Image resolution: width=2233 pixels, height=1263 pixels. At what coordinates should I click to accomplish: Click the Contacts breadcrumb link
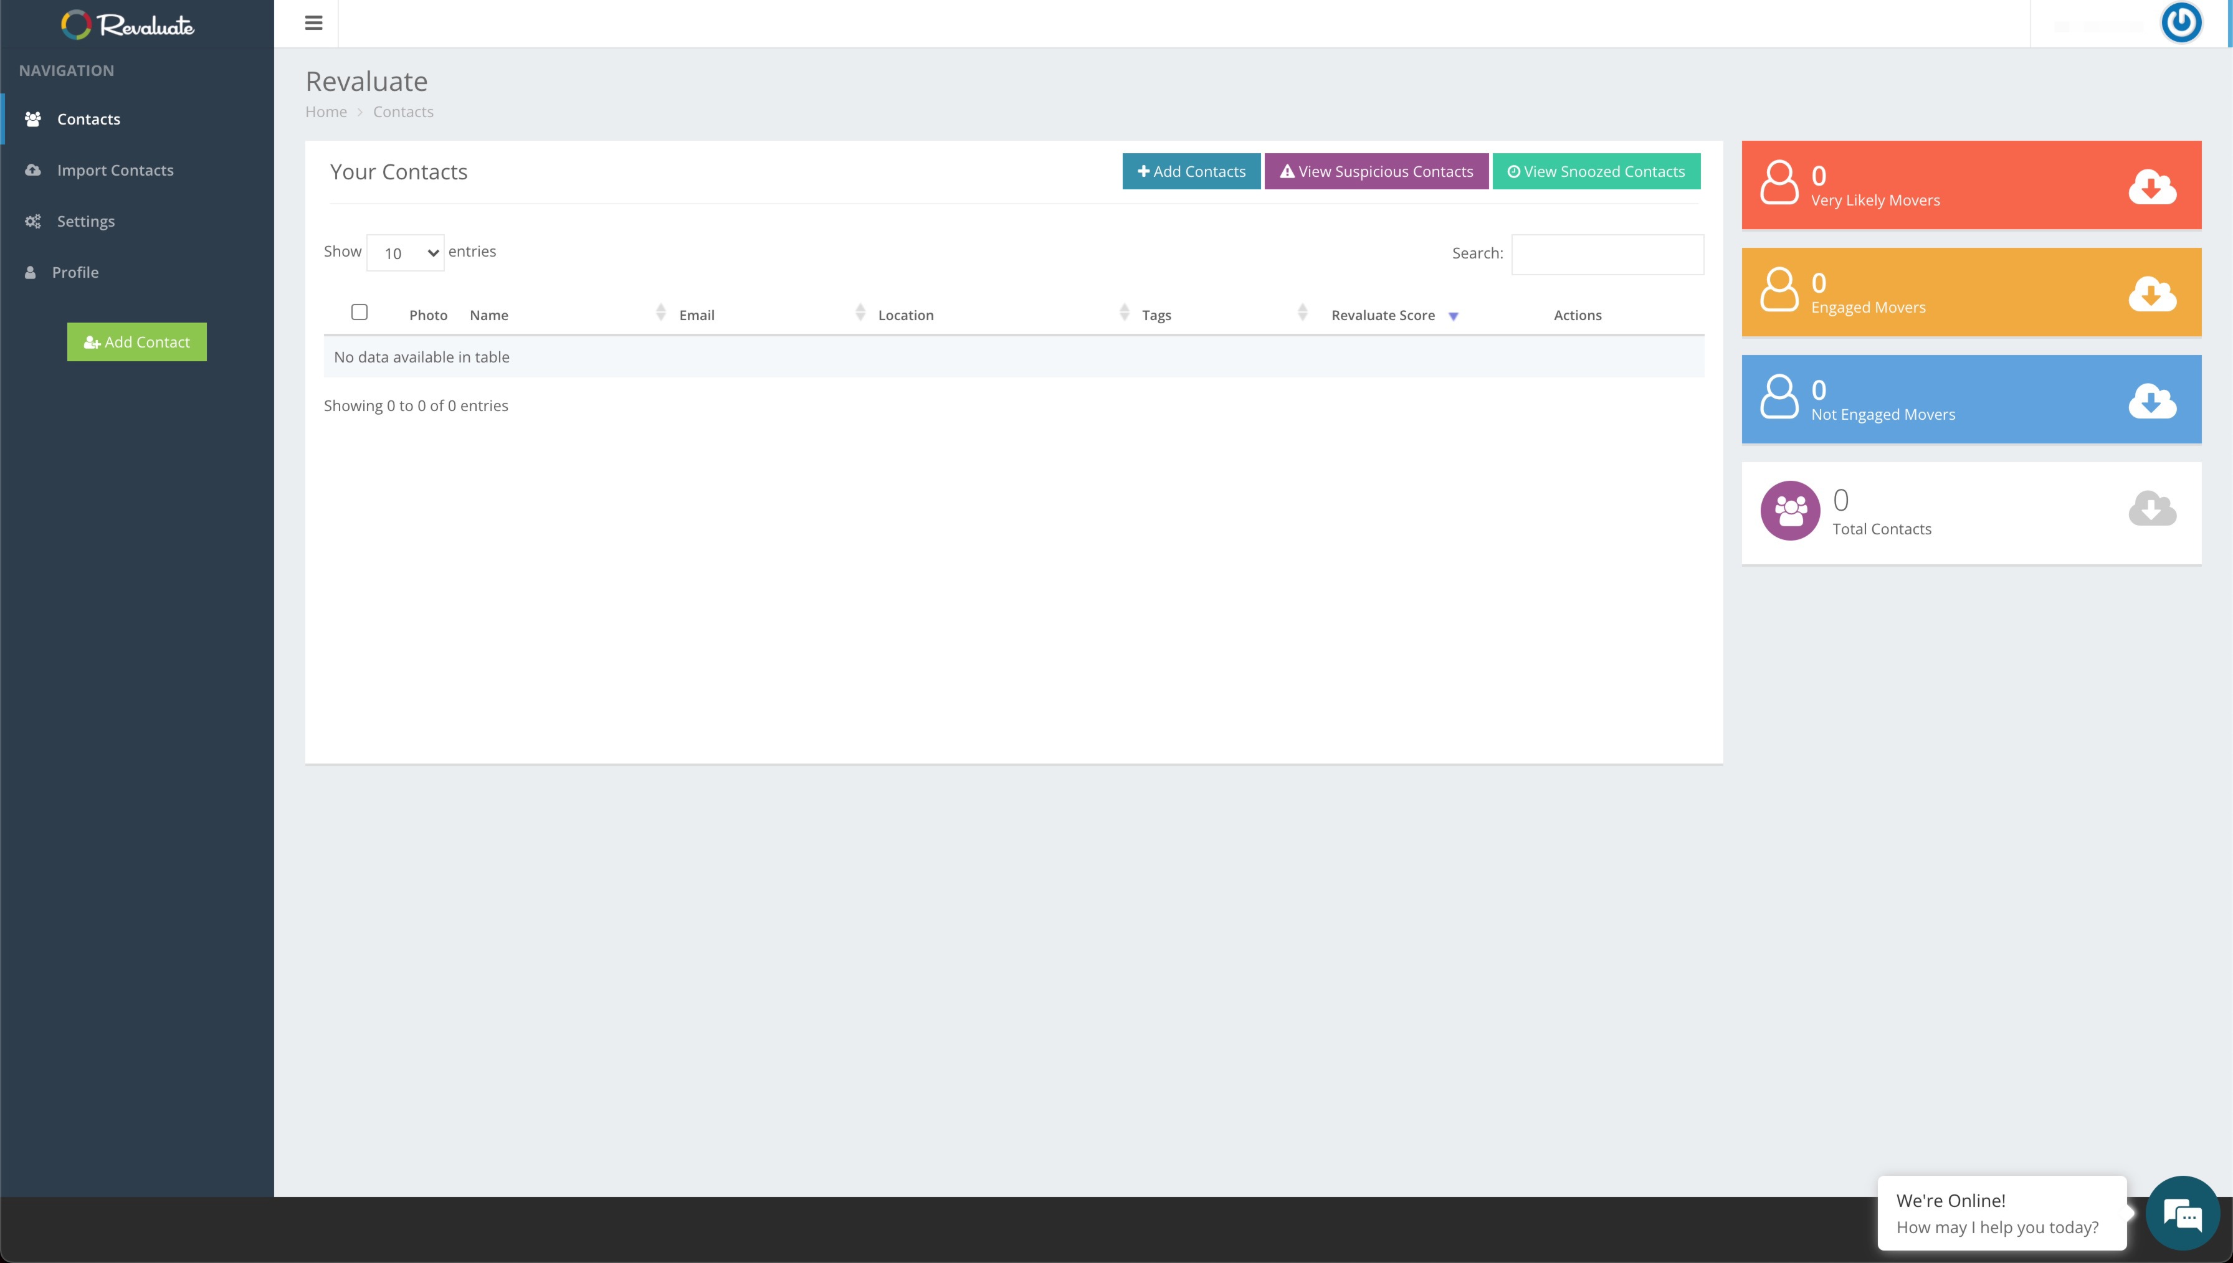[403, 112]
